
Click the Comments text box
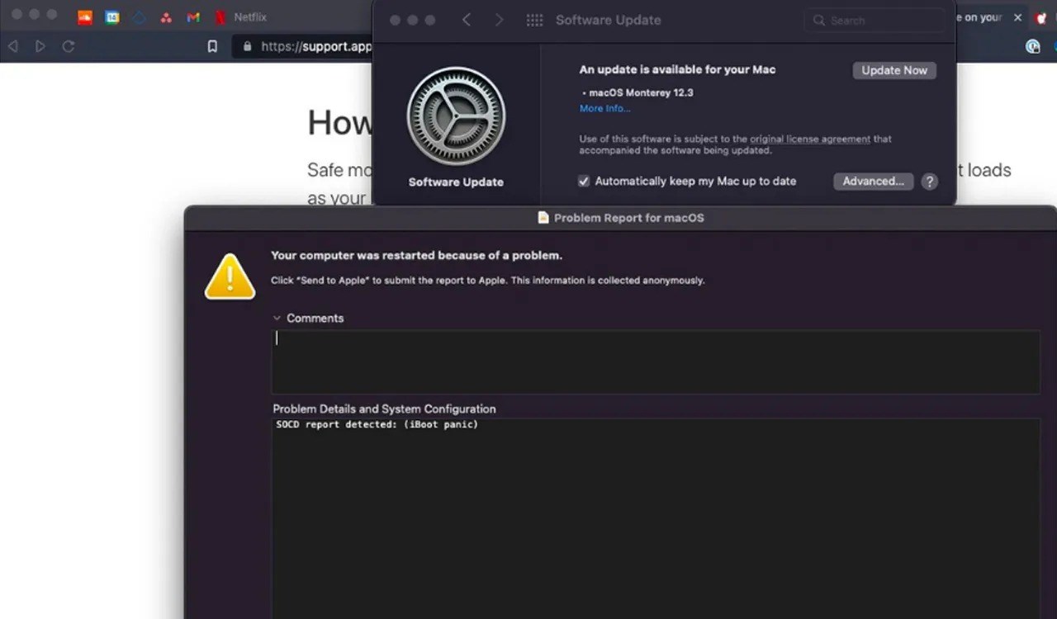click(656, 361)
